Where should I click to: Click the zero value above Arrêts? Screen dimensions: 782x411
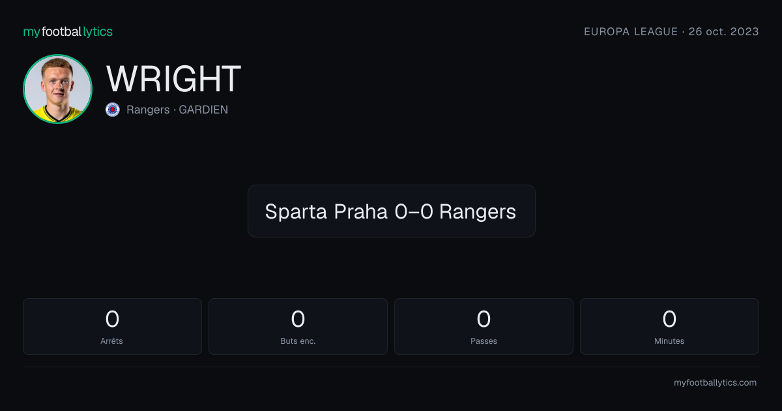click(x=112, y=319)
